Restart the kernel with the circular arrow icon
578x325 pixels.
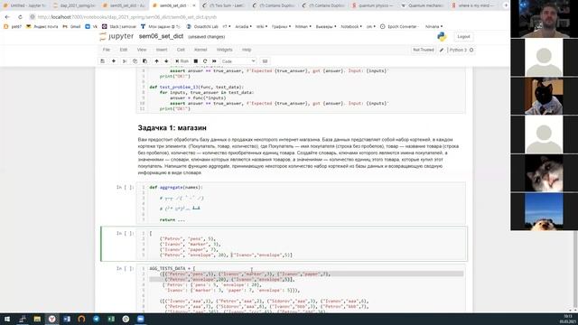coord(205,61)
